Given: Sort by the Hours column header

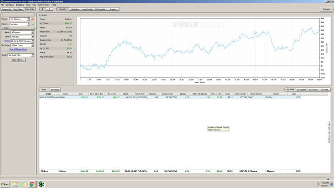Looking at the screenshot, I should pyautogui.click(x=228, y=94).
